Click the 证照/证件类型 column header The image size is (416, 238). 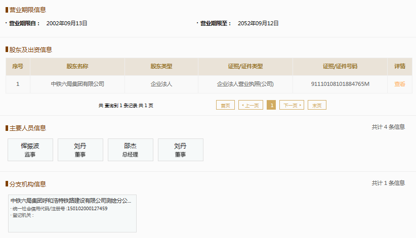pyautogui.click(x=245, y=67)
